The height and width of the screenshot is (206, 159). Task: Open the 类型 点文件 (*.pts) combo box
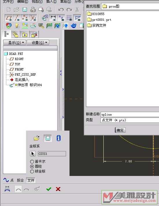point(130,120)
